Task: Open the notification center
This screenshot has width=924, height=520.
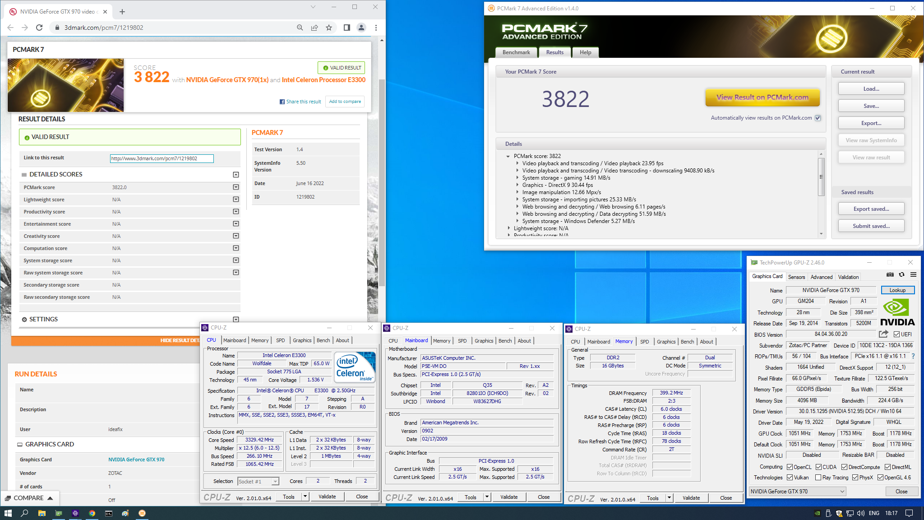Action: [x=910, y=513]
